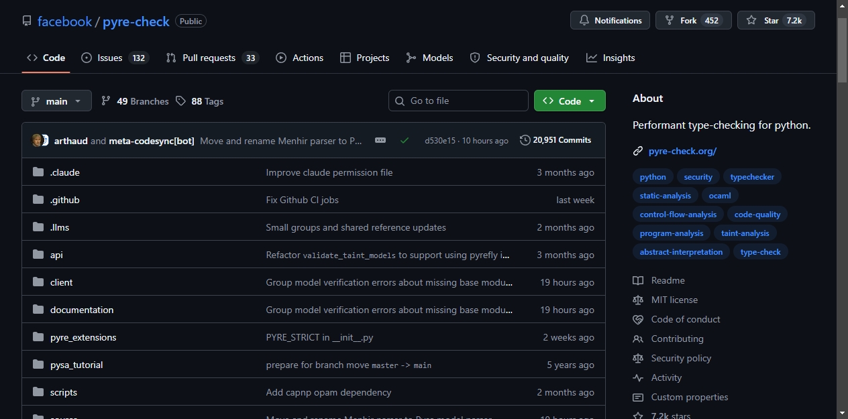Open the Pull requests tab

point(212,58)
